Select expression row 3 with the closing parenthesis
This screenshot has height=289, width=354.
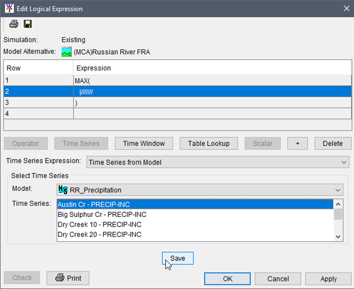[133, 103]
